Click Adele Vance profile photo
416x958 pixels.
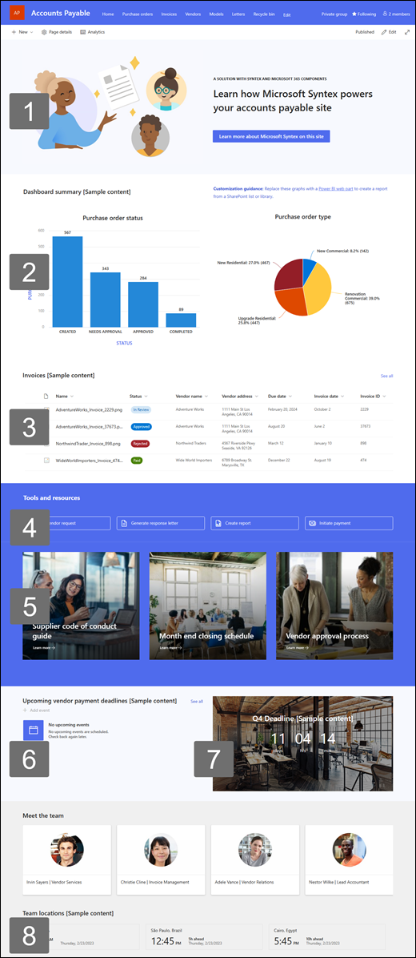pyautogui.click(x=255, y=850)
